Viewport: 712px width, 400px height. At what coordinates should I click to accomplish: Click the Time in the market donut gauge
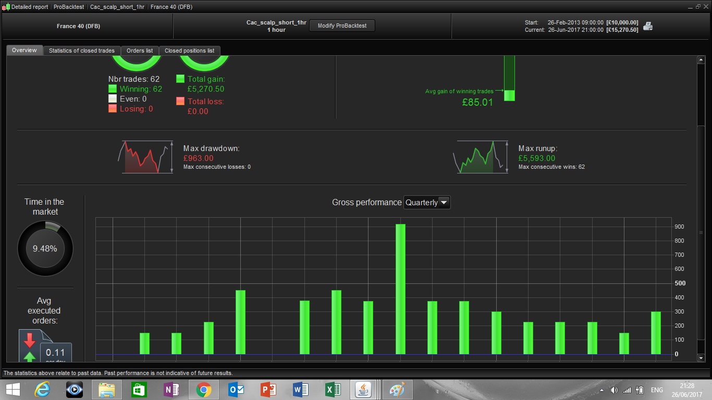click(45, 248)
